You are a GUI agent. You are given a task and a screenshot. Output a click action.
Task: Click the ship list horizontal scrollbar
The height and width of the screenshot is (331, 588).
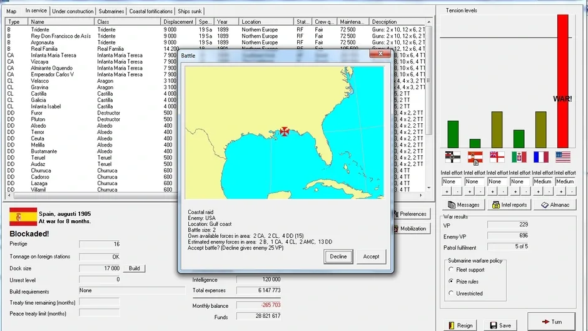(216, 195)
